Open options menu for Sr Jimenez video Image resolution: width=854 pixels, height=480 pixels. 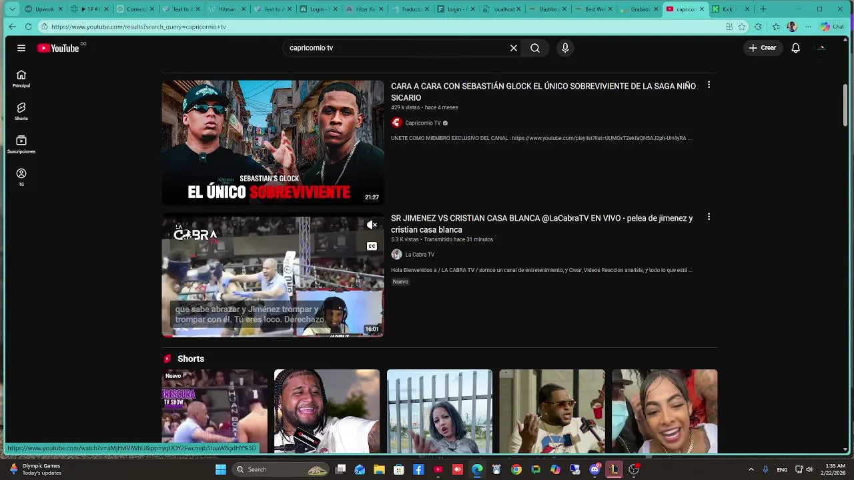(709, 217)
